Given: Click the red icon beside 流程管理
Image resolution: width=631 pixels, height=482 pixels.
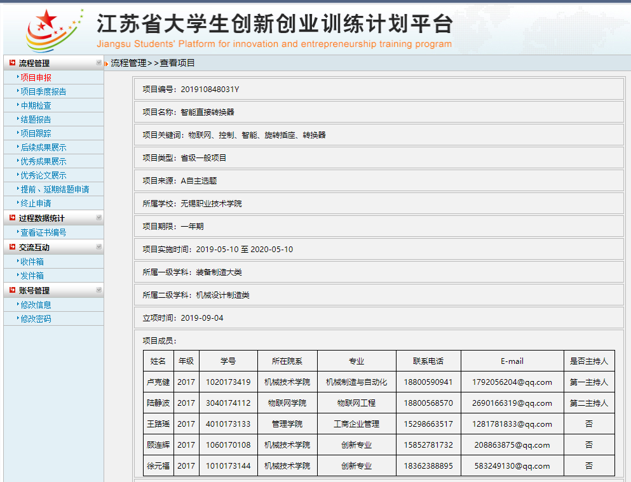Looking at the screenshot, I should coord(12,63).
